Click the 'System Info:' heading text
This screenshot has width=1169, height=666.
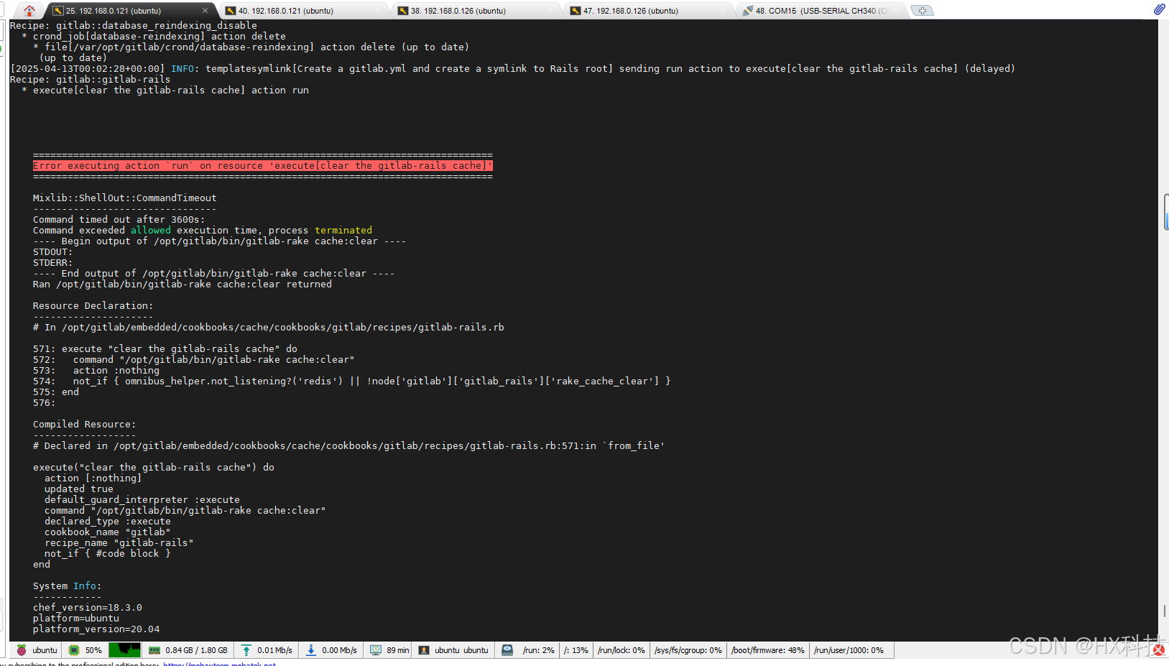(x=67, y=586)
